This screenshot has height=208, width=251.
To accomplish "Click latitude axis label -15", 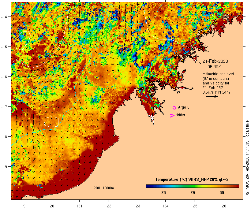I will (4, 47).
